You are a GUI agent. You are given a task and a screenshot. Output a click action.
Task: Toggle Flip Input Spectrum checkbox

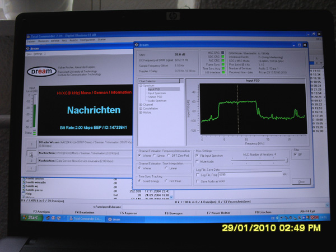197,156
